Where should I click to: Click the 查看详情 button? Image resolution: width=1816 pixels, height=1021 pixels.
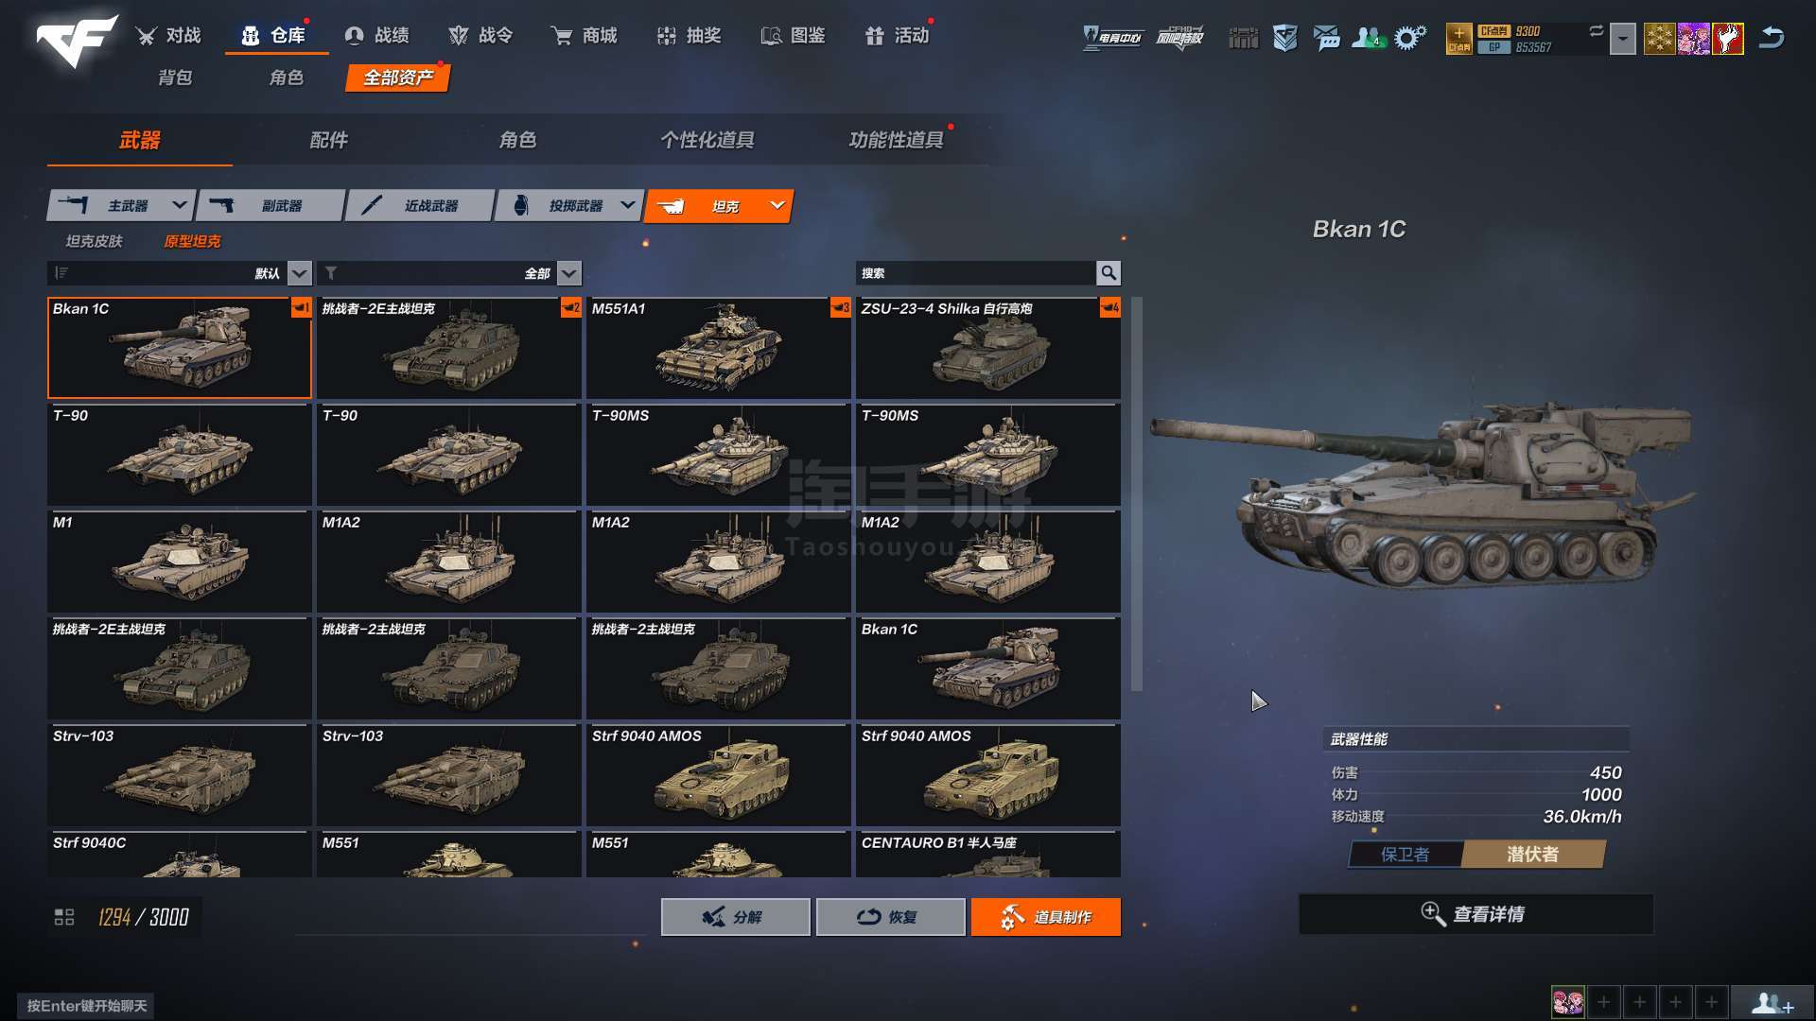pyautogui.click(x=1475, y=914)
